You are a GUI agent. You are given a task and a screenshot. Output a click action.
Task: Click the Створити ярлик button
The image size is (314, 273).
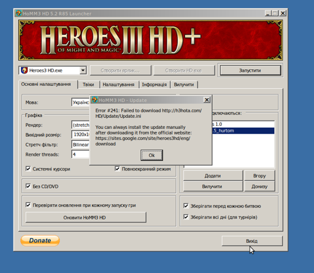click(x=120, y=71)
